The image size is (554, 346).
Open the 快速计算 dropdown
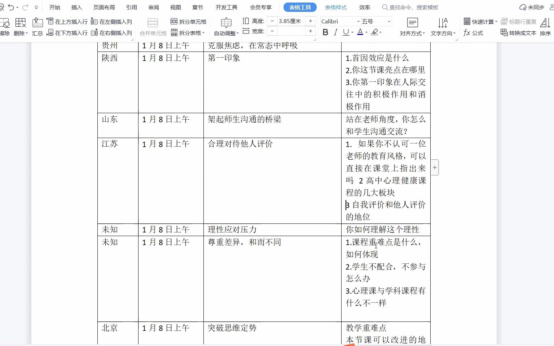pos(480,22)
